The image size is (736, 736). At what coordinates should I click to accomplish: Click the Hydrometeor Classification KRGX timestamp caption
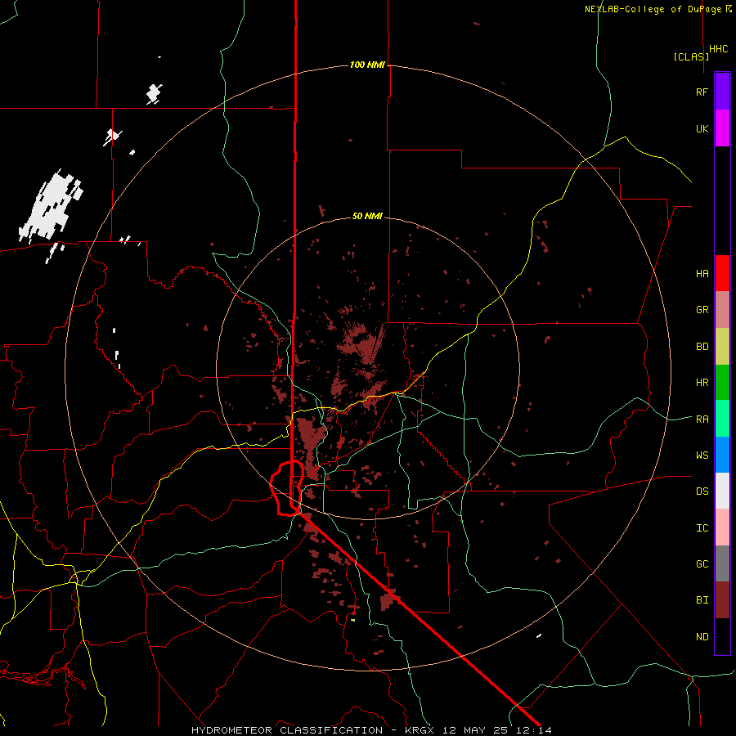click(x=371, y=730)
